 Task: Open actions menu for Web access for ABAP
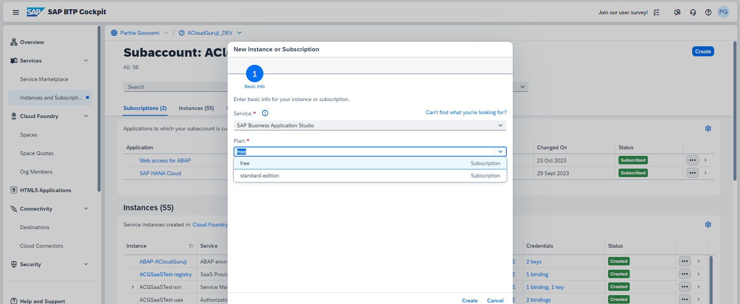[692, 160]
